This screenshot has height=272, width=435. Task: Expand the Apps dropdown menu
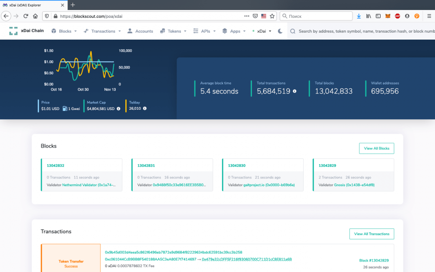tap(234, 31)
